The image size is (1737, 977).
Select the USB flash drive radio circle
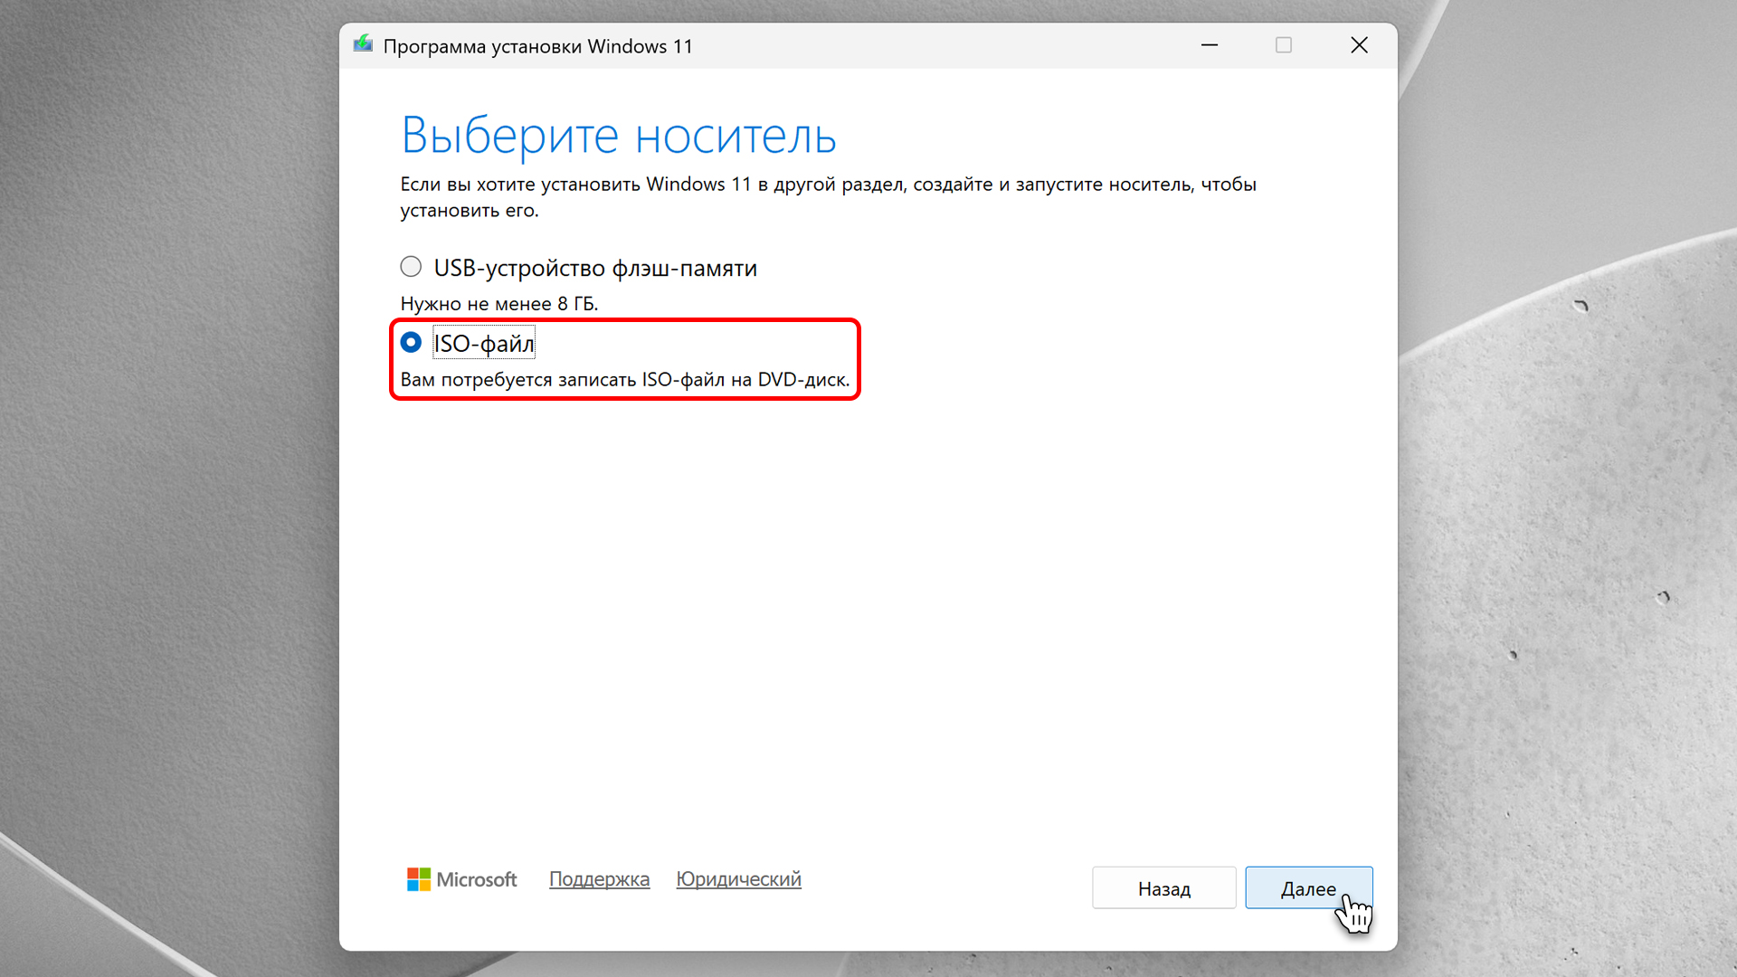point(411,267)
